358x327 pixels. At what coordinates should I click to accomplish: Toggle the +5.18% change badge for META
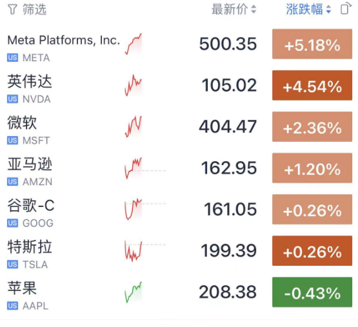[x=312, y=44]
